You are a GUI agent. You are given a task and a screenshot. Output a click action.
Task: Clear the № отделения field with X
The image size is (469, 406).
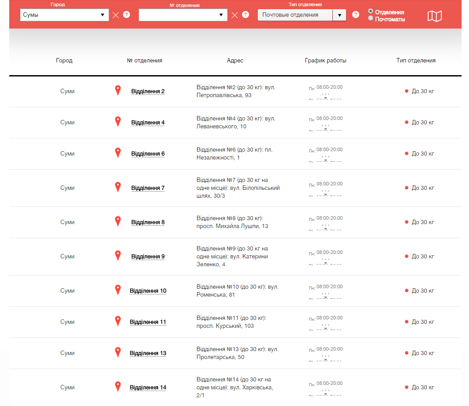click(x=234, y=15)
